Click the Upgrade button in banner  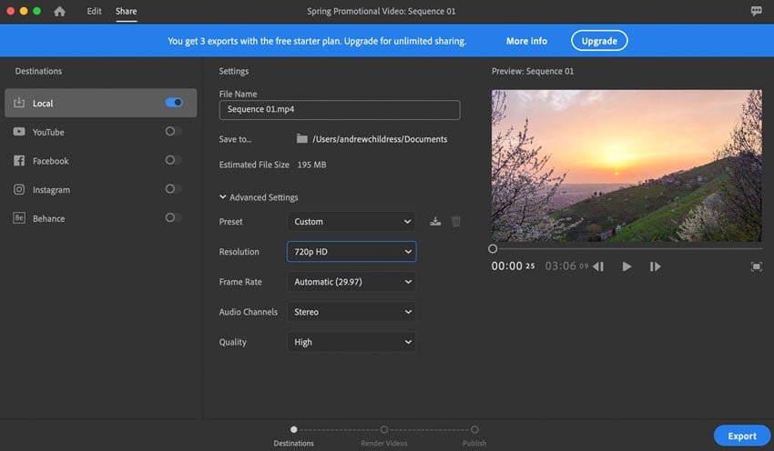599,41
